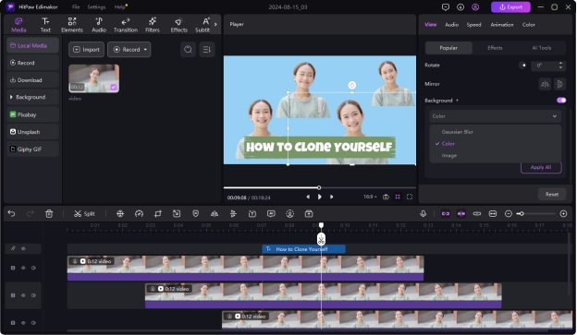Open Pixabay media source
The width and height of the screenshot is (577, 335).
(32, 114)
